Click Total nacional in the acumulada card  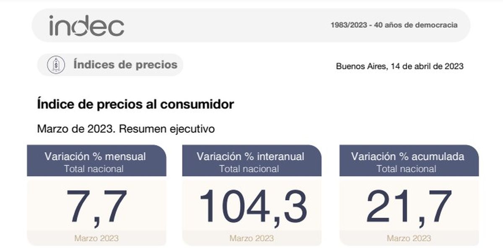tap(406, 169)
